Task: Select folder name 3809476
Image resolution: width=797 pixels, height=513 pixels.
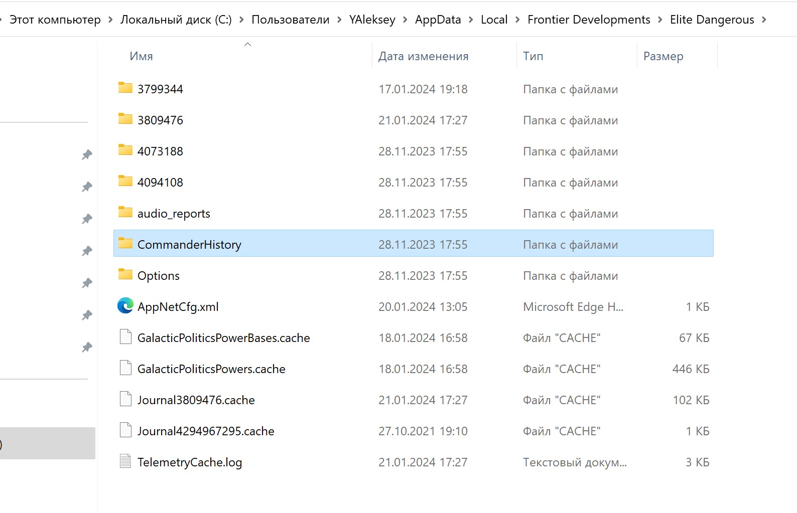Action: [x=160, y=120]
